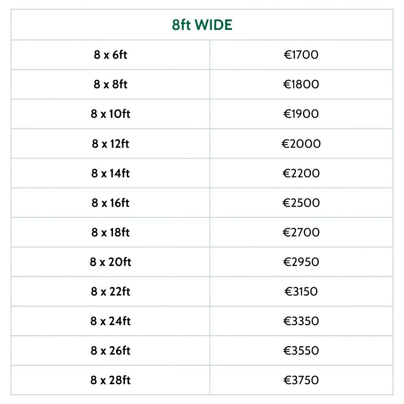Choose the 8 x 16ft size cell
Image resolution: width=404 pixels, height=404 pixels.
click(110, 203)
